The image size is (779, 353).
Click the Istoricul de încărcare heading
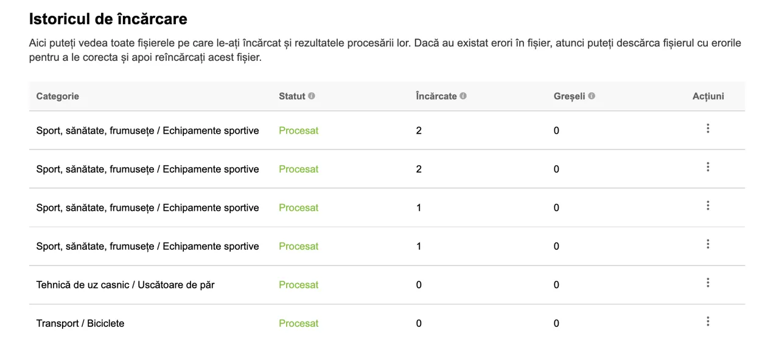tap(108, 19)
